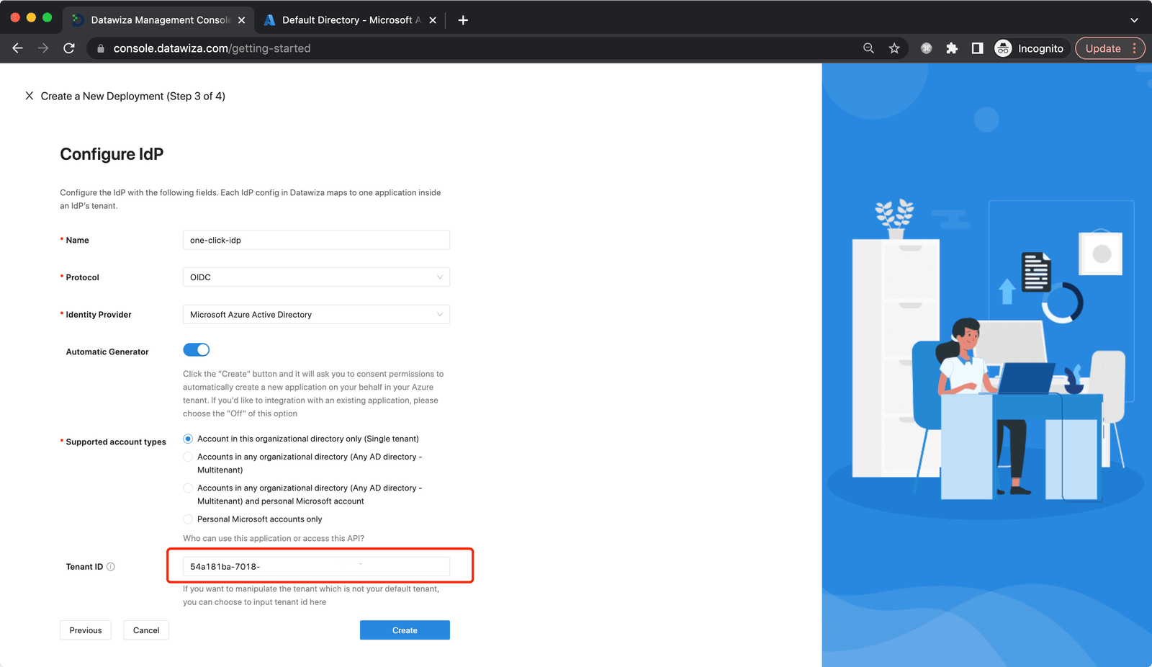The width and height of the screenshot is (1152, 667).
Task: Open the extensions puzzle icon
Action: [952, 48]
